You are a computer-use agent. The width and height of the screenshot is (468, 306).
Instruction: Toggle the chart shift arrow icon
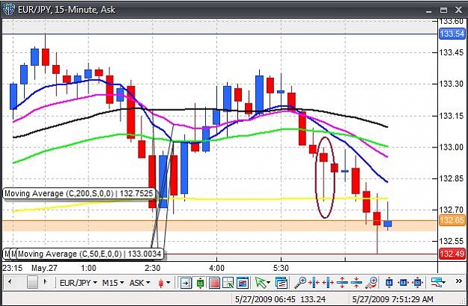186,283
